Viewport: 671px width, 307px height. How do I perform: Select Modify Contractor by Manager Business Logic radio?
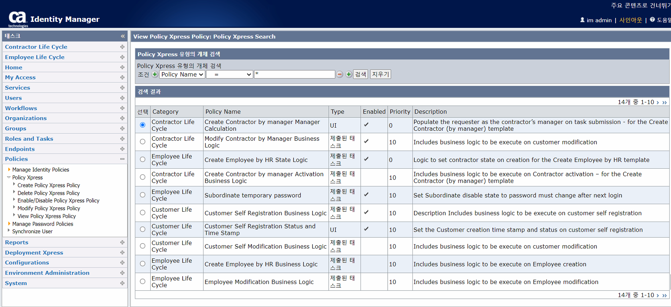coord(142,142)
